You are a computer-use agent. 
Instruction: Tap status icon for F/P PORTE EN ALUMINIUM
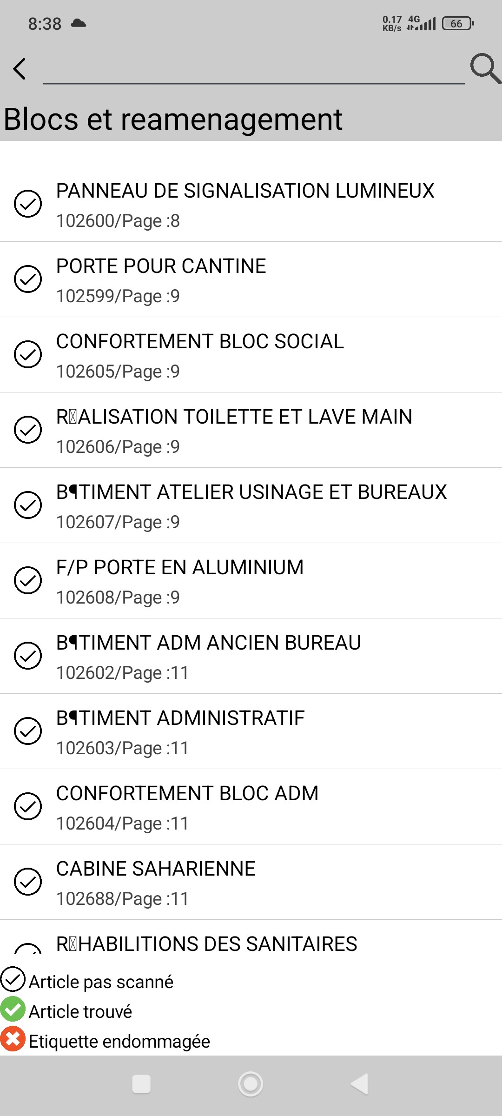coord(28,580)
